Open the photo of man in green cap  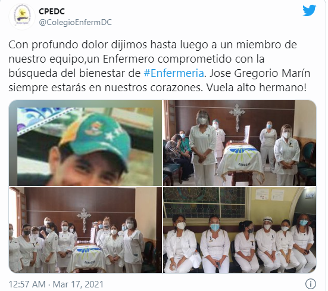point(85,143)
